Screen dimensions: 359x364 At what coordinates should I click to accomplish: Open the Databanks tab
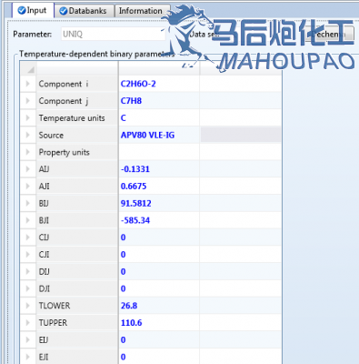pos(84,11)
